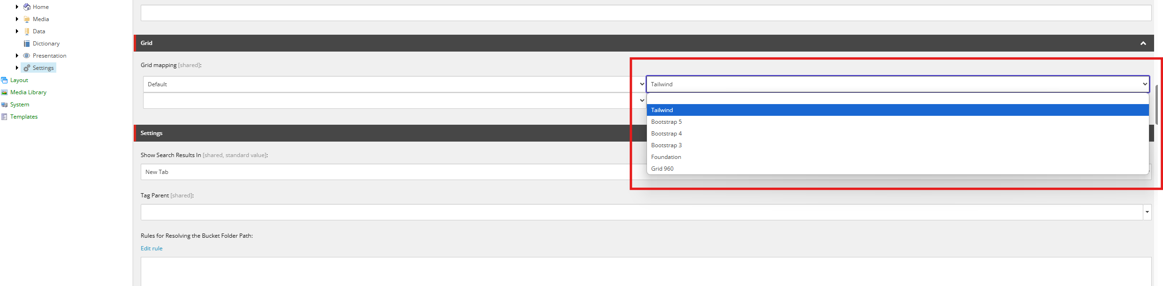
Task: Choose Foundation from dropdown list
Action: (x=897, y=157)
